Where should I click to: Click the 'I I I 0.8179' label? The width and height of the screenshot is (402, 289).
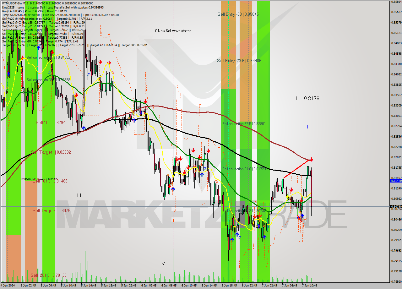(307, 98)
